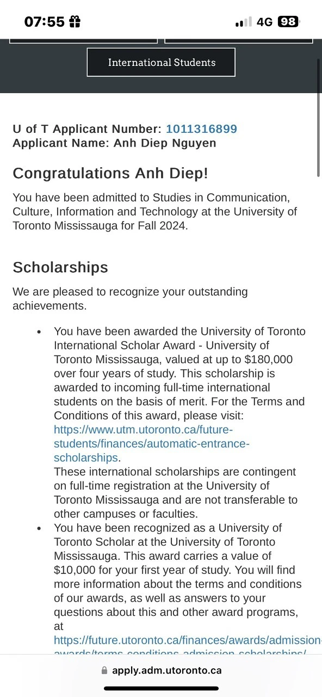Tap the battery indicator showing 98
322x697 pixels.
click(x=288, y=22)
